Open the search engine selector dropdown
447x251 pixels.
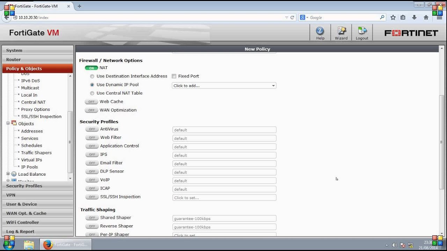click(x=304, y=17)
